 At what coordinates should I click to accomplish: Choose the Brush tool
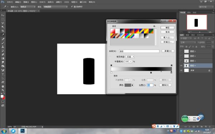tap(3, 43)
